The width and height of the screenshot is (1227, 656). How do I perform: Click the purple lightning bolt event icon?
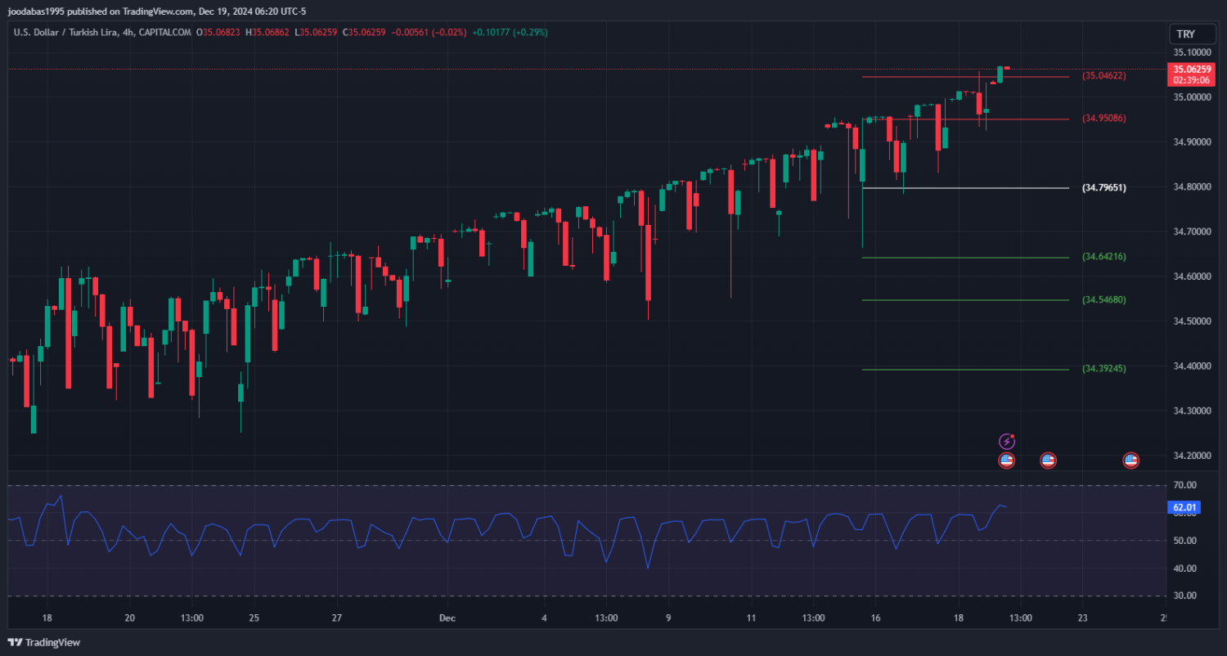[x=1007, y=442]
